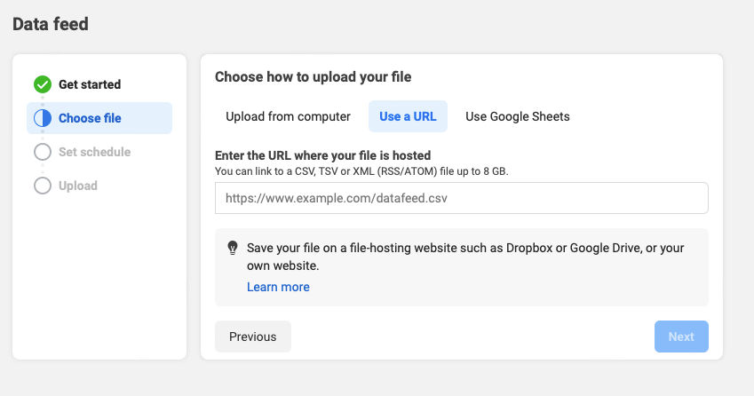Click the green checkmark icon beside Get started
Viewport: 754px width, 396px height.
(x=42, y=84)
